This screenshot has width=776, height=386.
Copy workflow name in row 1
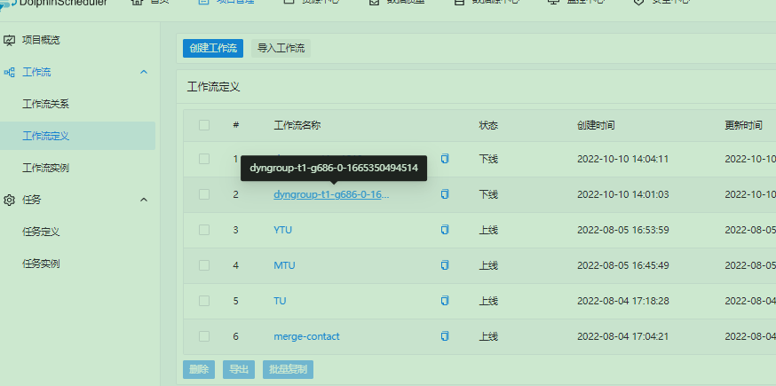(445, 159)
